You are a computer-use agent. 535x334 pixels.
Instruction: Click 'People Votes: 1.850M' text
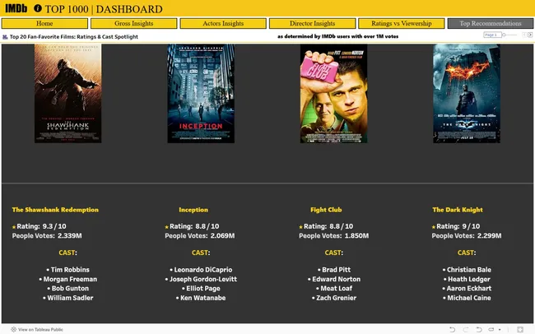point(333,236)
